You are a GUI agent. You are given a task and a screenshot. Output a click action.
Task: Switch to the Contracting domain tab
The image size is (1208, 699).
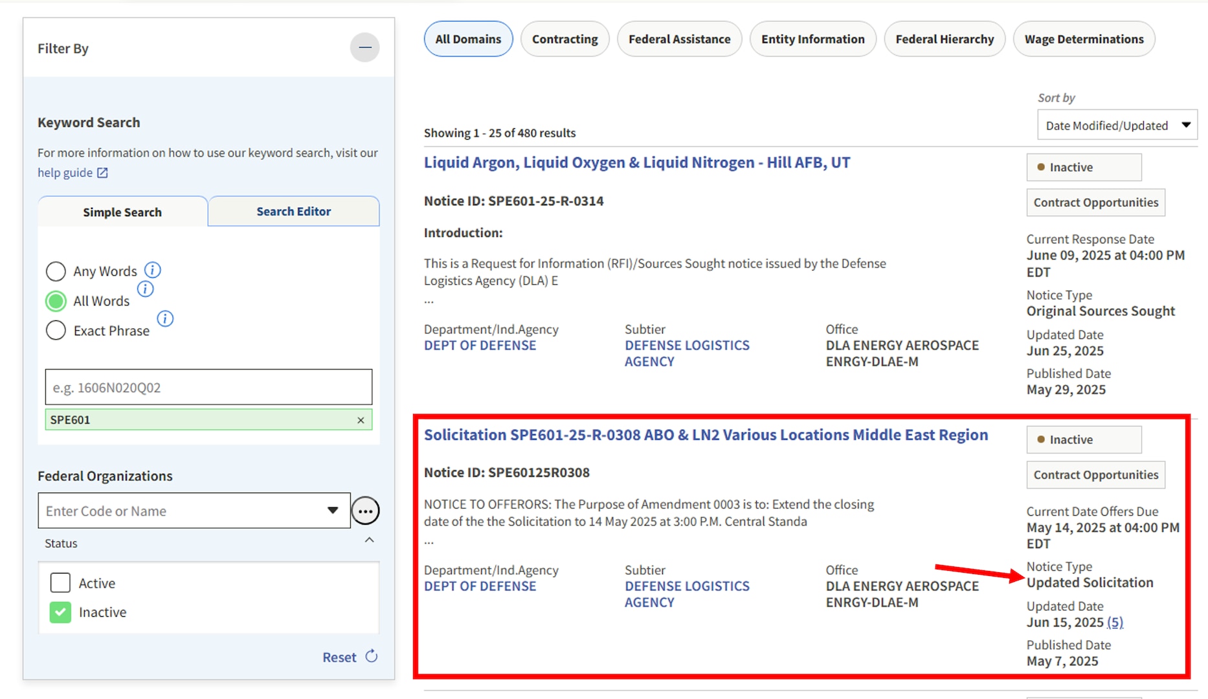point(565,39)
